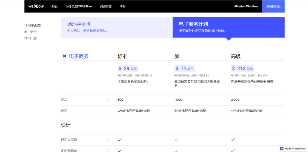Click the 3,000 items value
308x153 pixels.
235,100
